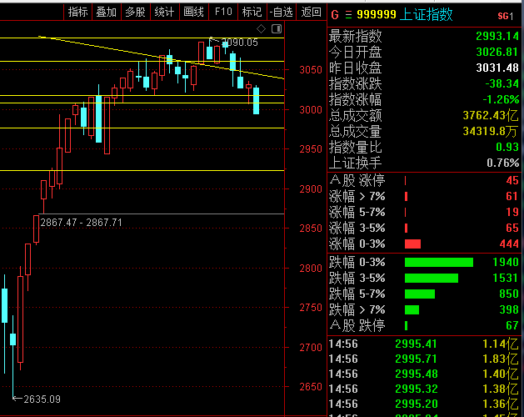Click the 总成交量 value 34319.8万
Viewport: 524px width, 417px height.
pos(491,131)
